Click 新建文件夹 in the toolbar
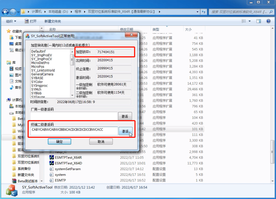The image size is (276, 199). pos(52,21)
